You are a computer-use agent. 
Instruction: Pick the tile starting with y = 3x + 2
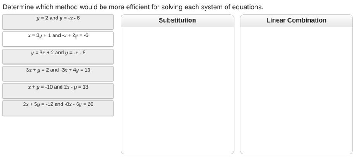(58, 57)
